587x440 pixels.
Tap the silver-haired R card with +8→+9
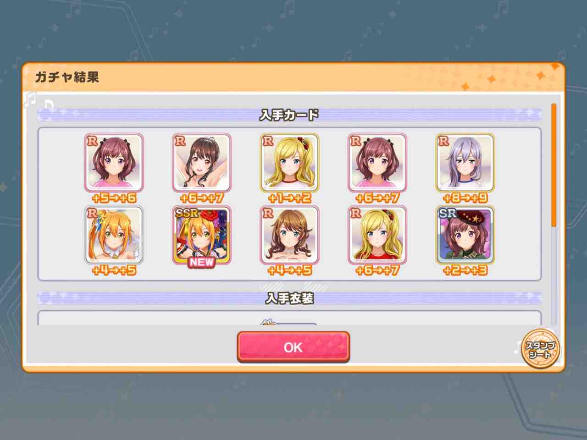[465, 163]
